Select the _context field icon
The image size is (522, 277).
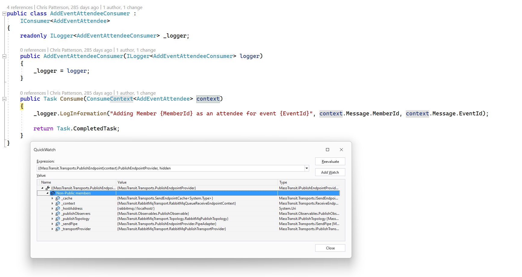click(x=58, y=203)
